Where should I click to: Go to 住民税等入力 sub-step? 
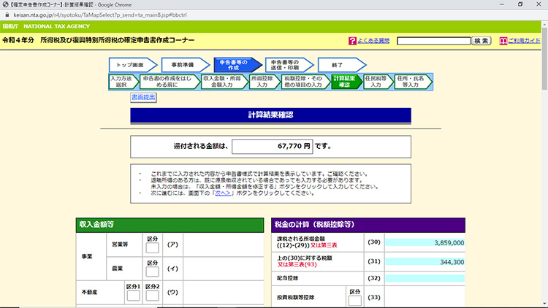[376, 81]
